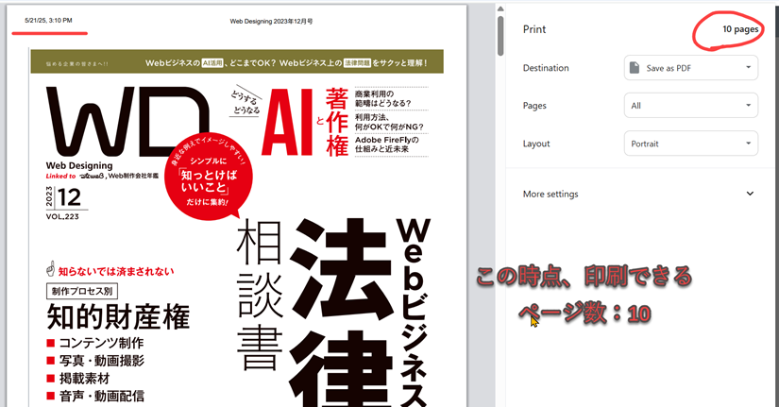
Task: Click the PDF document icon in Destination
Action: tap(635, 68)
